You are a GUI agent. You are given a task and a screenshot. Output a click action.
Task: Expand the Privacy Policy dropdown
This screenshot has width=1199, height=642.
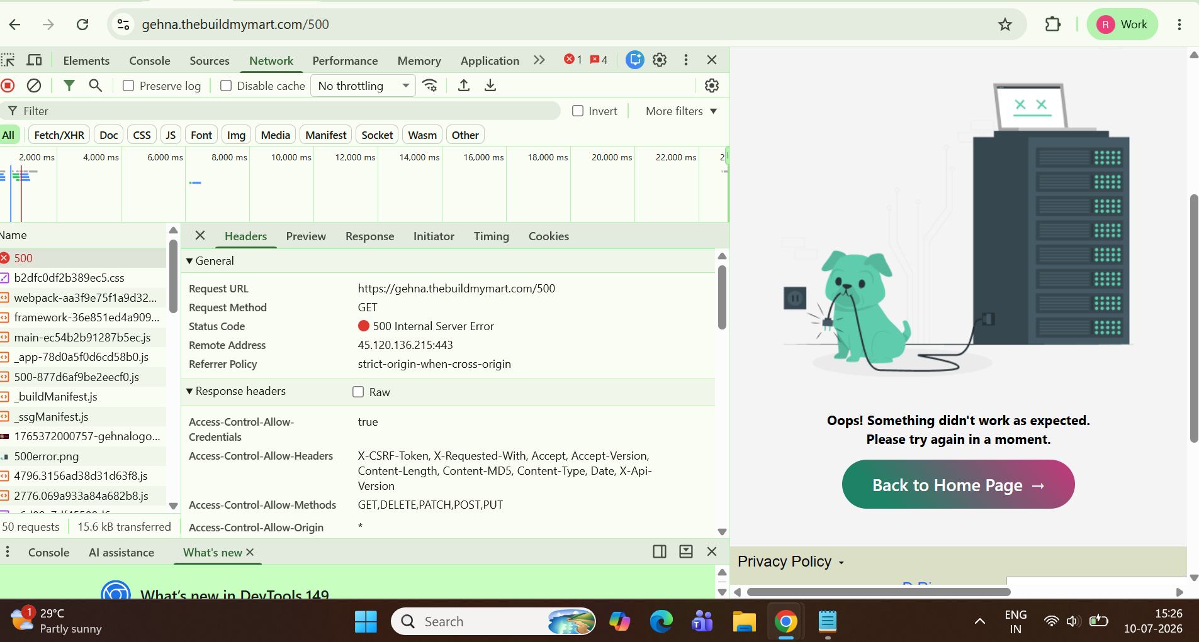[x=791, y=562]
